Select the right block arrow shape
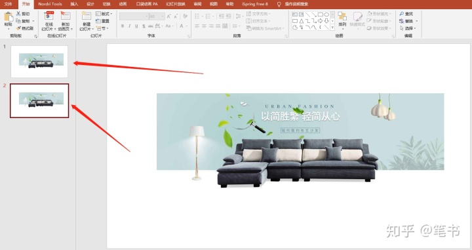 [321, 21]
